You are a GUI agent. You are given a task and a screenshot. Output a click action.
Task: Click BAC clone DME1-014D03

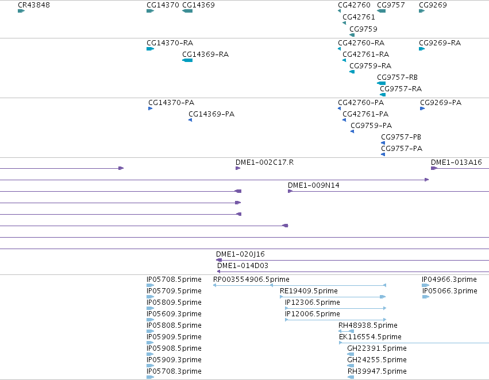click(242, 266)
